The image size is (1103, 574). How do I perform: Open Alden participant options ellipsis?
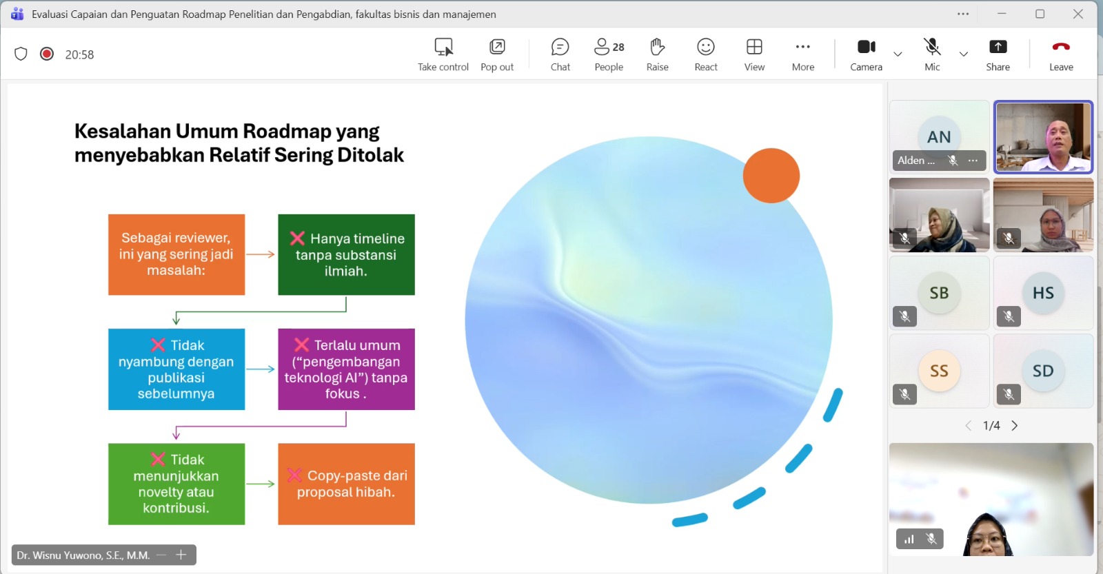[x=973, y=161]
